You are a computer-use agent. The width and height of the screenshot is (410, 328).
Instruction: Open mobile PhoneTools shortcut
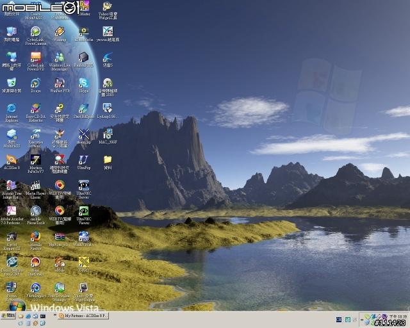pos(36,215)
